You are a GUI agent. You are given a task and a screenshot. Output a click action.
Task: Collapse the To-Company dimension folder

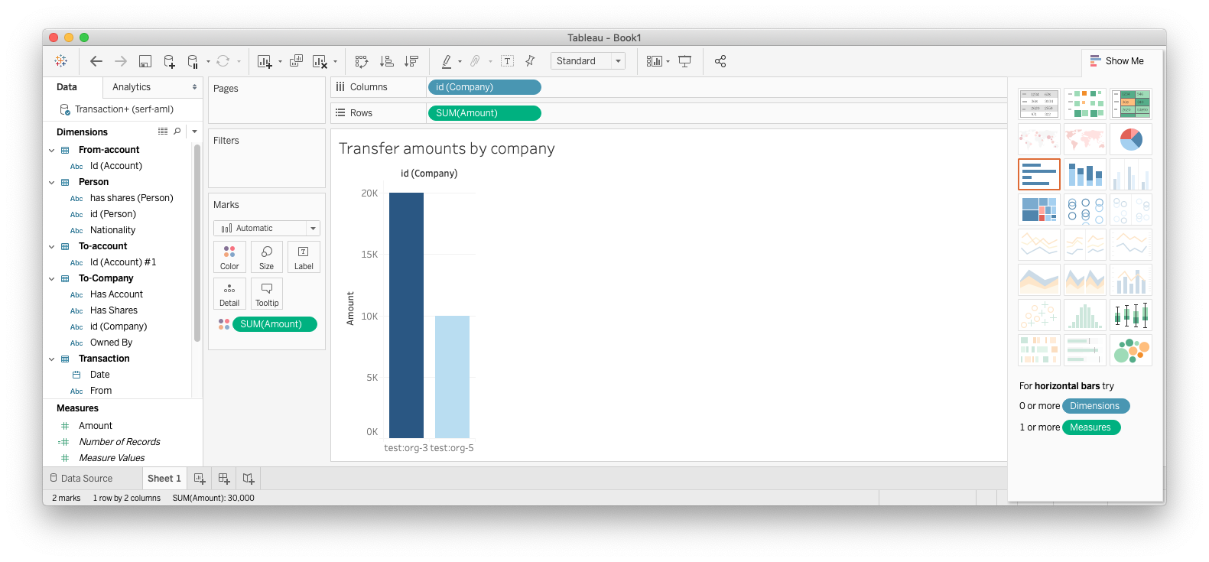click(x=51, y=278)
